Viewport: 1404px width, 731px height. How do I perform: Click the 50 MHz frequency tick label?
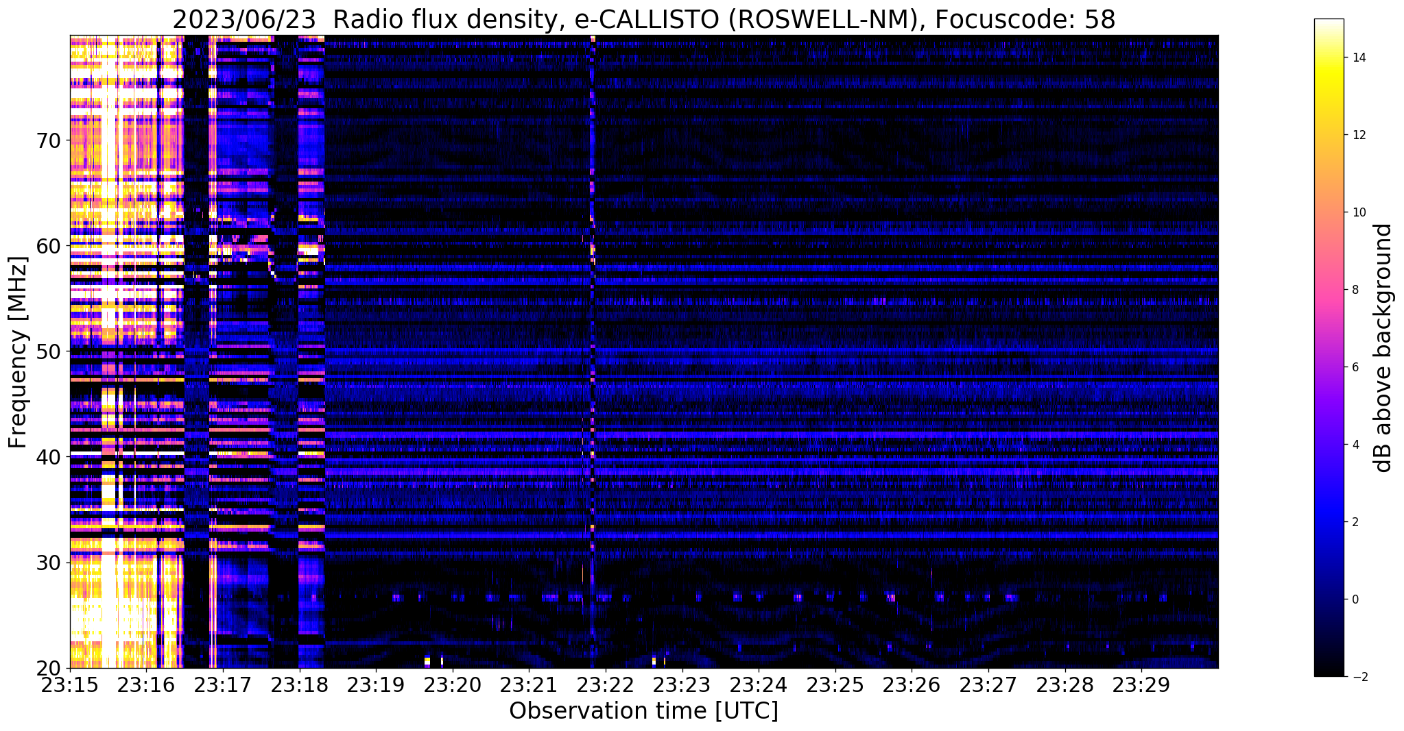(47, 351)
